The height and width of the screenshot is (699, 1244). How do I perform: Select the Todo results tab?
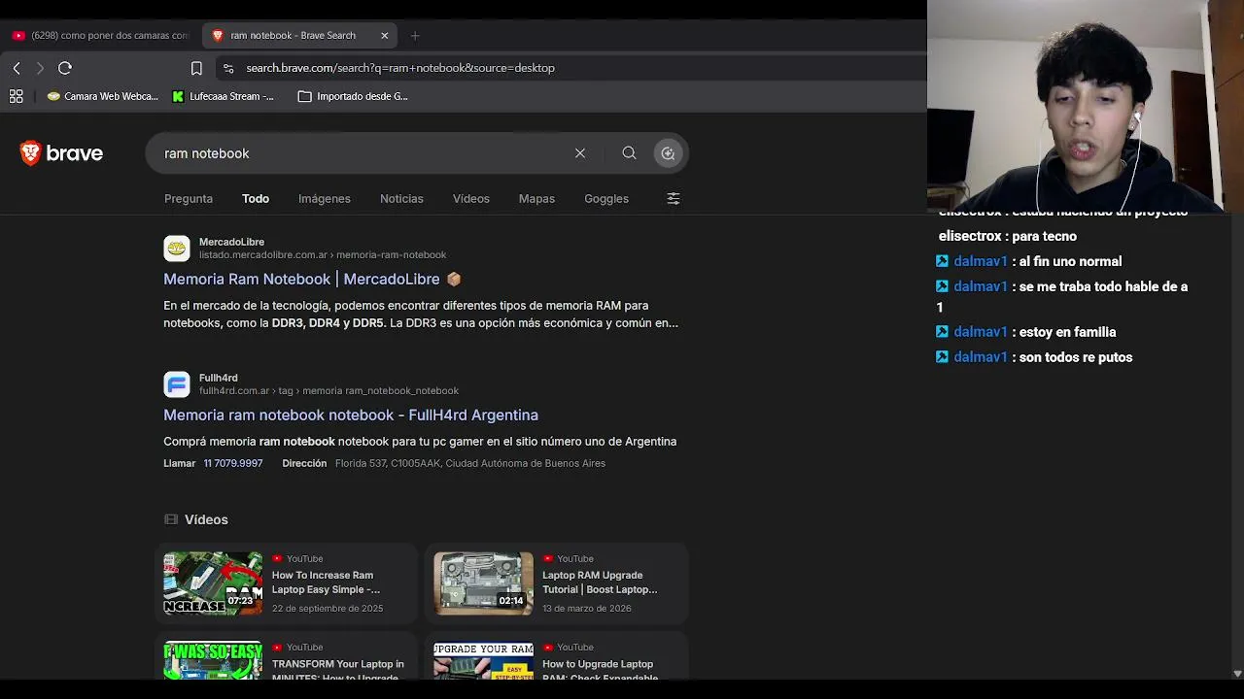pyautogui.click(x=256, y=199)
